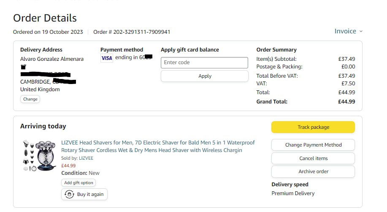Open the LIZVEE shaver product thumbnail
Image resolution: width=387 pixels, height=212 pixels.
click(x=39, y=155)
